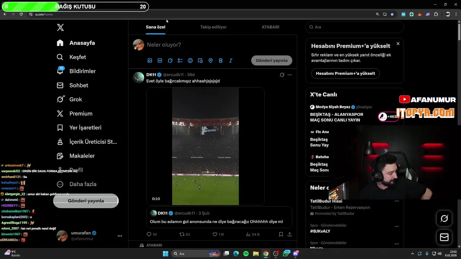461x259 pixels.
Task: Open İçerik Üreticisi Stüdyosu
Action: [x=87, y=142]
